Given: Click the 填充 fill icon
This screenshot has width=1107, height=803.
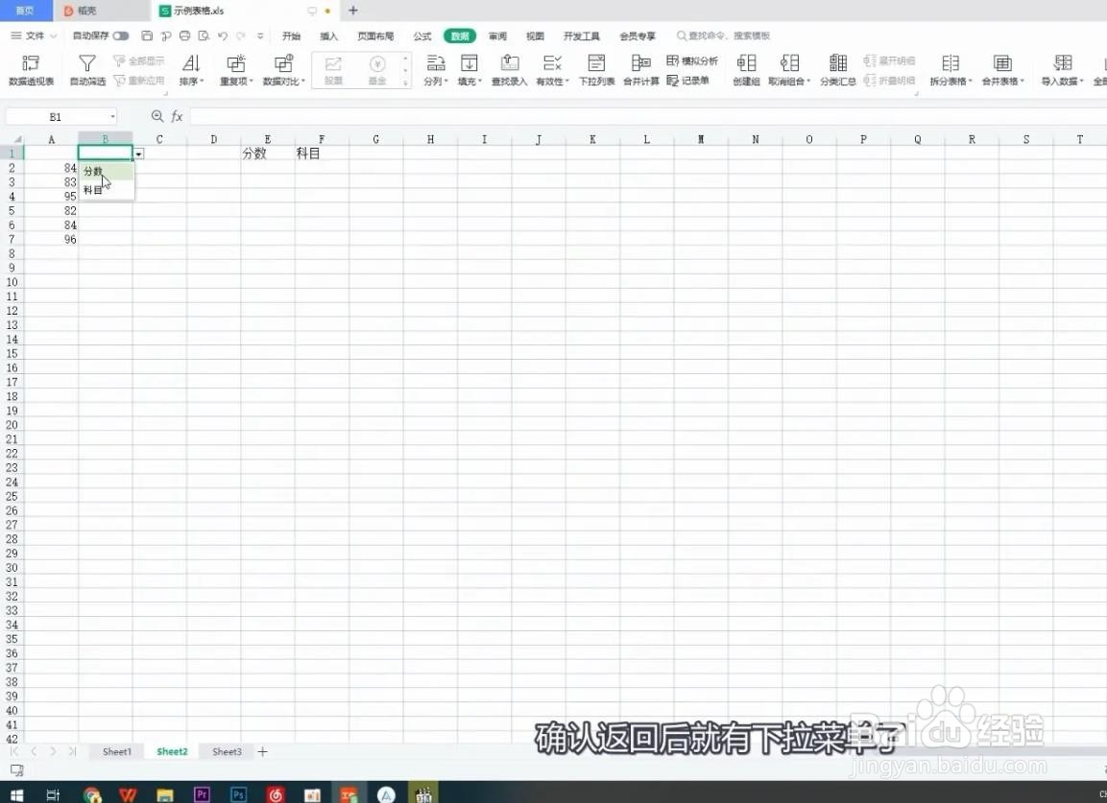Looking at the screenshot, I should pyautogui.click(x=469, y=63).
